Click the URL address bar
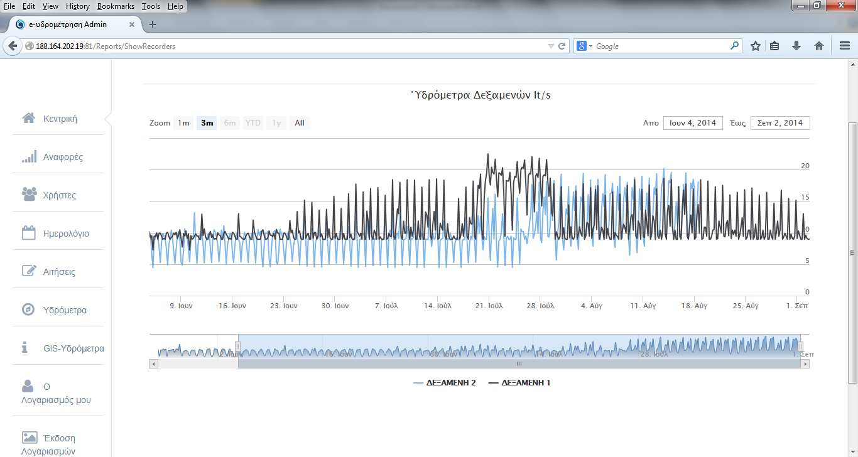This screenshot has height=457, width=858. click(x=289, y=46)
